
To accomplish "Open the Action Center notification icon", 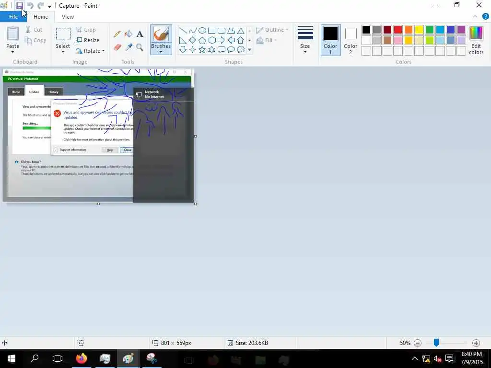I will [449, 358].
